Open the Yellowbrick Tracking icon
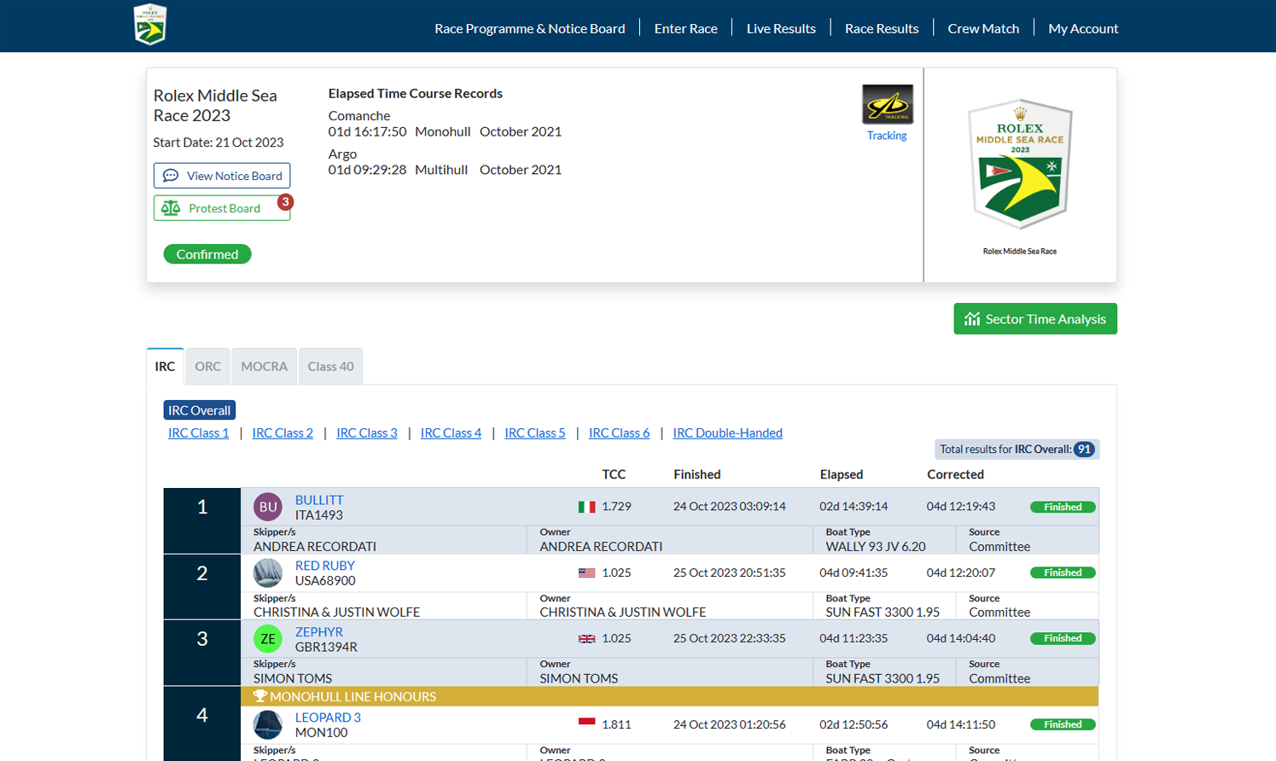Screen dimensions: 1276x761 tap(888, 104)
